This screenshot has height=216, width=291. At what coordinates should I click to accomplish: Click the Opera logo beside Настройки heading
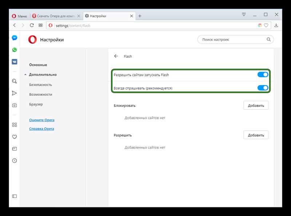tap(32, 40)
